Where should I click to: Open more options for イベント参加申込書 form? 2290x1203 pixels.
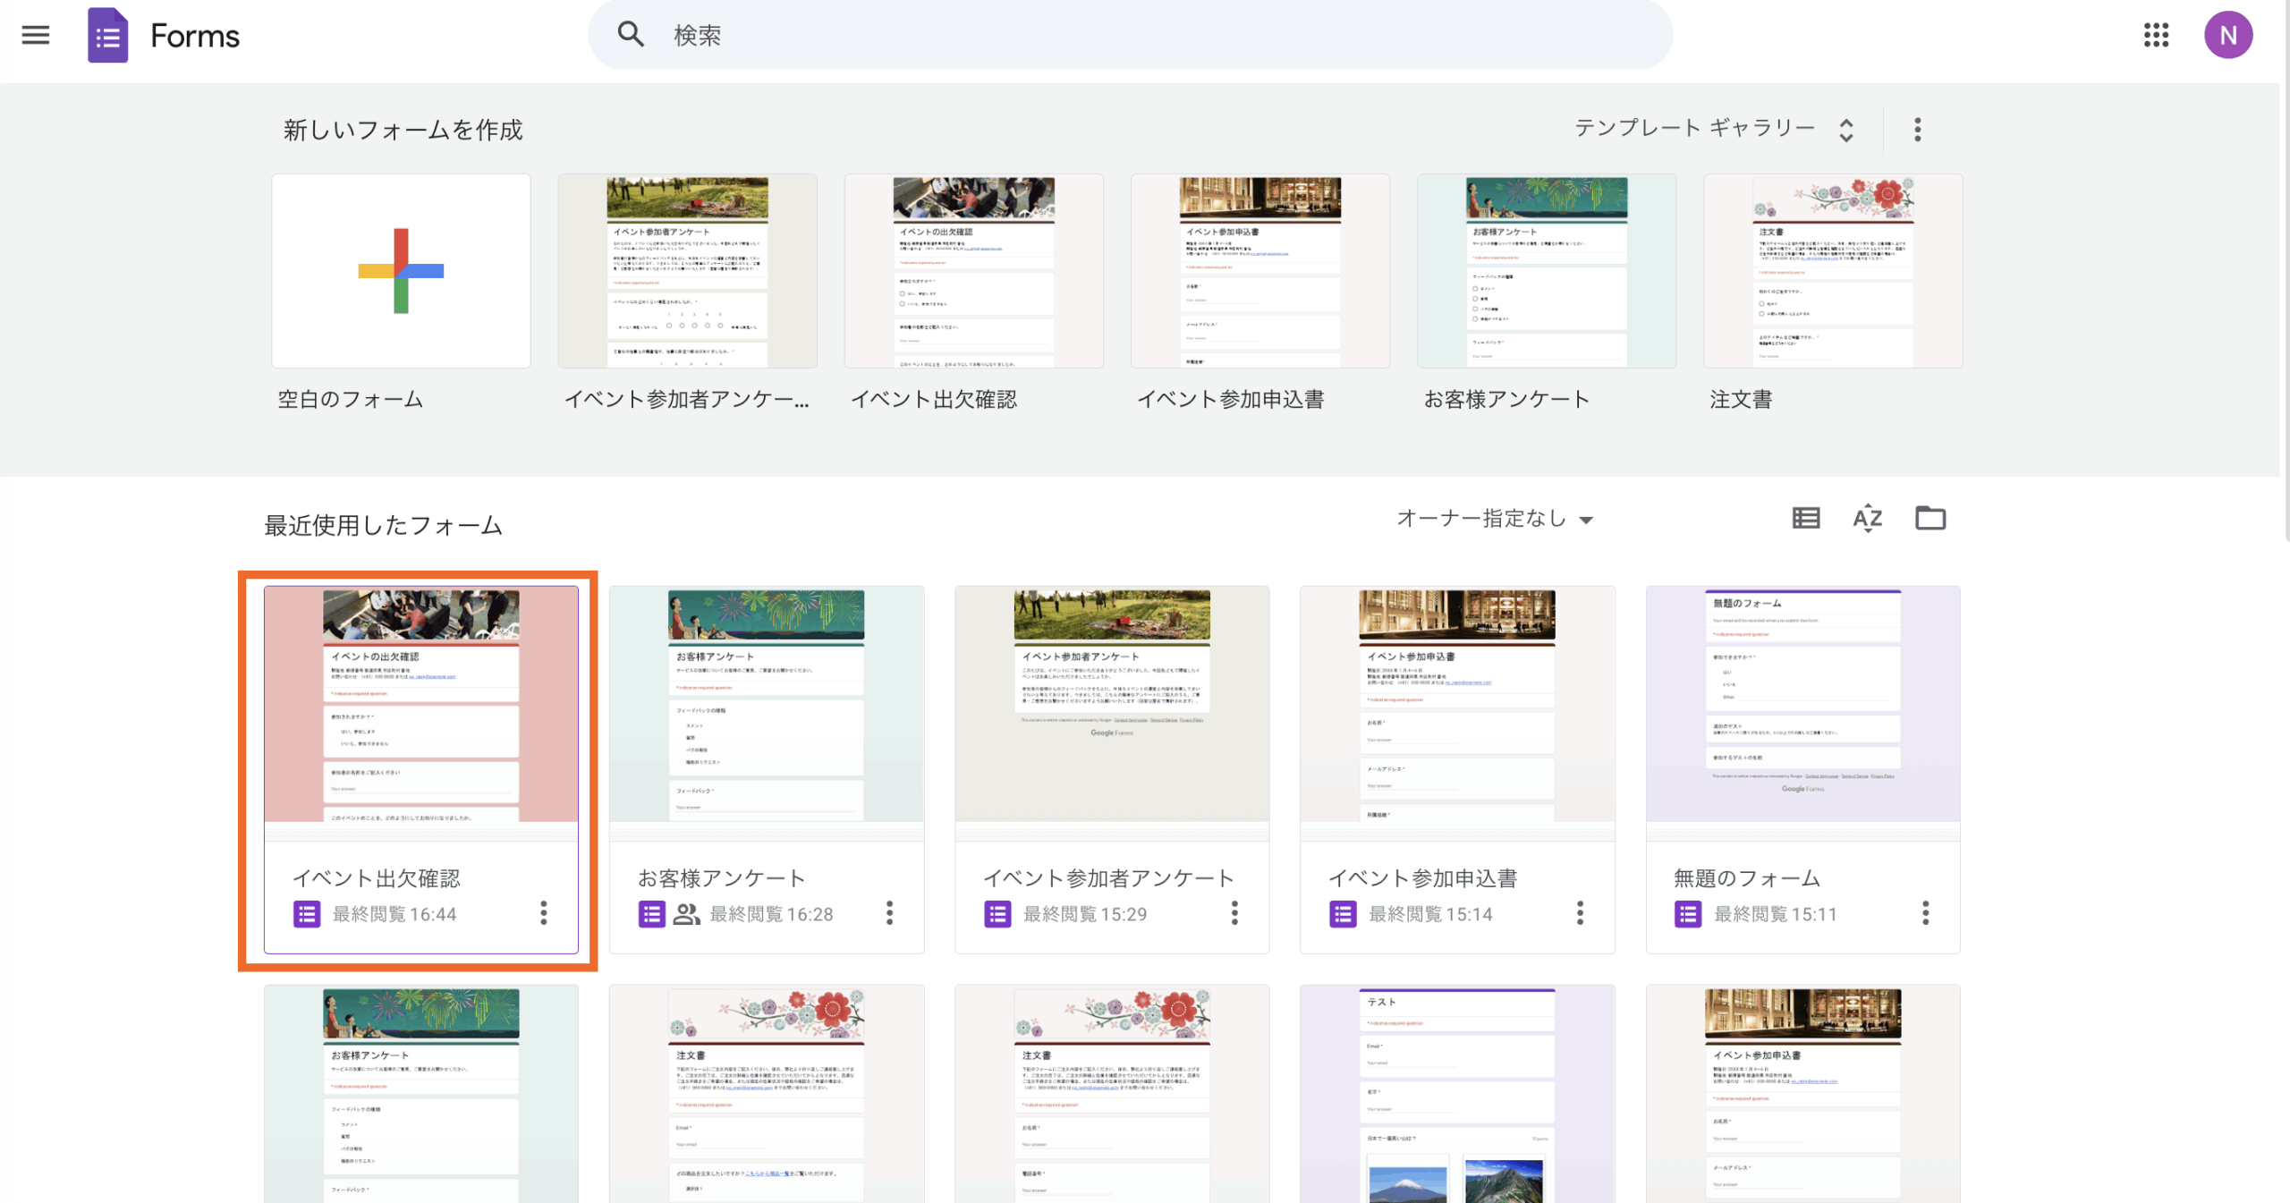coord(1580,913)
